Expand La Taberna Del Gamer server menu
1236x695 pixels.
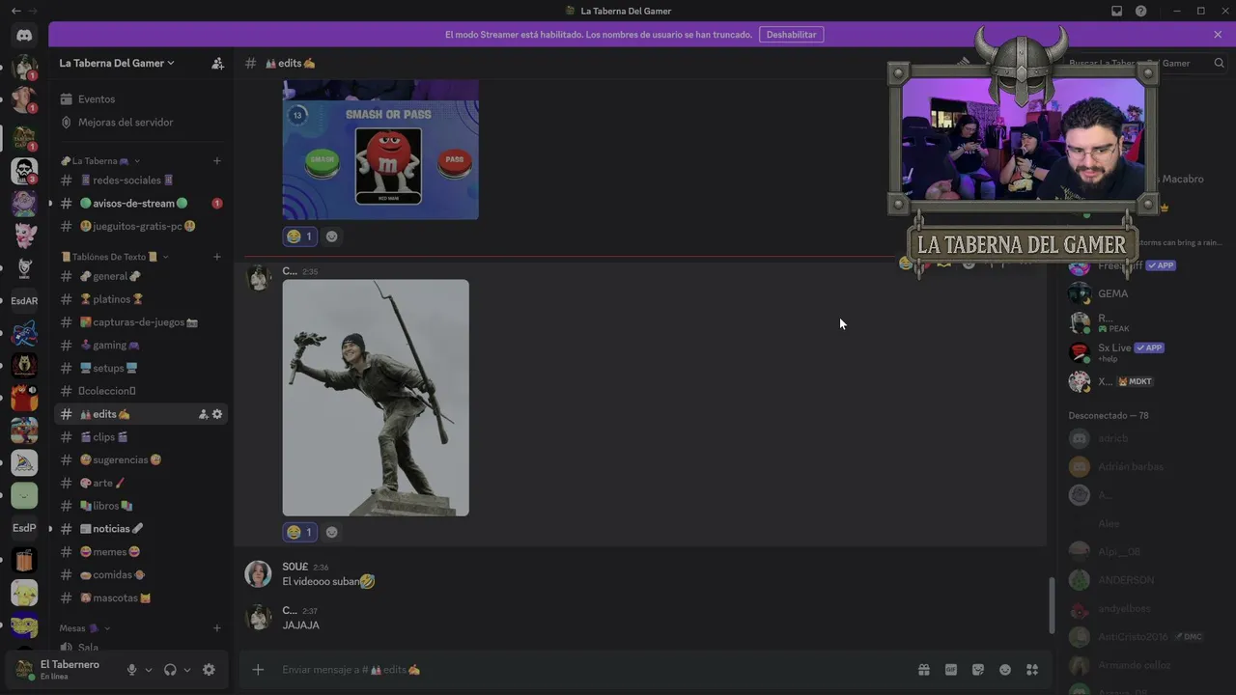117,63
